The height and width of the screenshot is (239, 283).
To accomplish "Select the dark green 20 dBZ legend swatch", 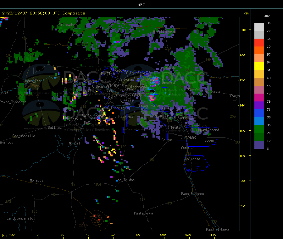I will (259, 137).
